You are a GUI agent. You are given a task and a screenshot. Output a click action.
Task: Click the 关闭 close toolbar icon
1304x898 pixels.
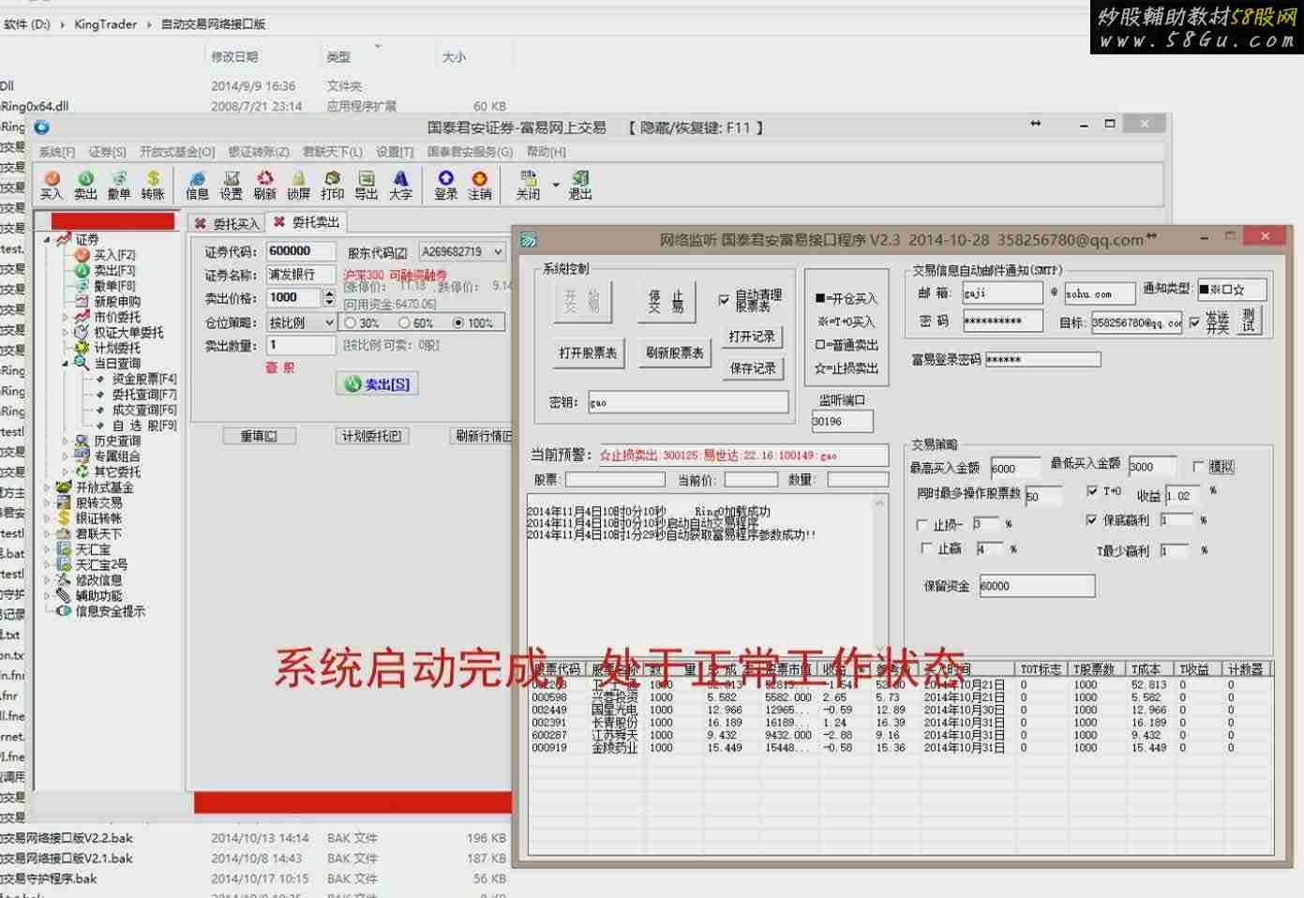528,185
